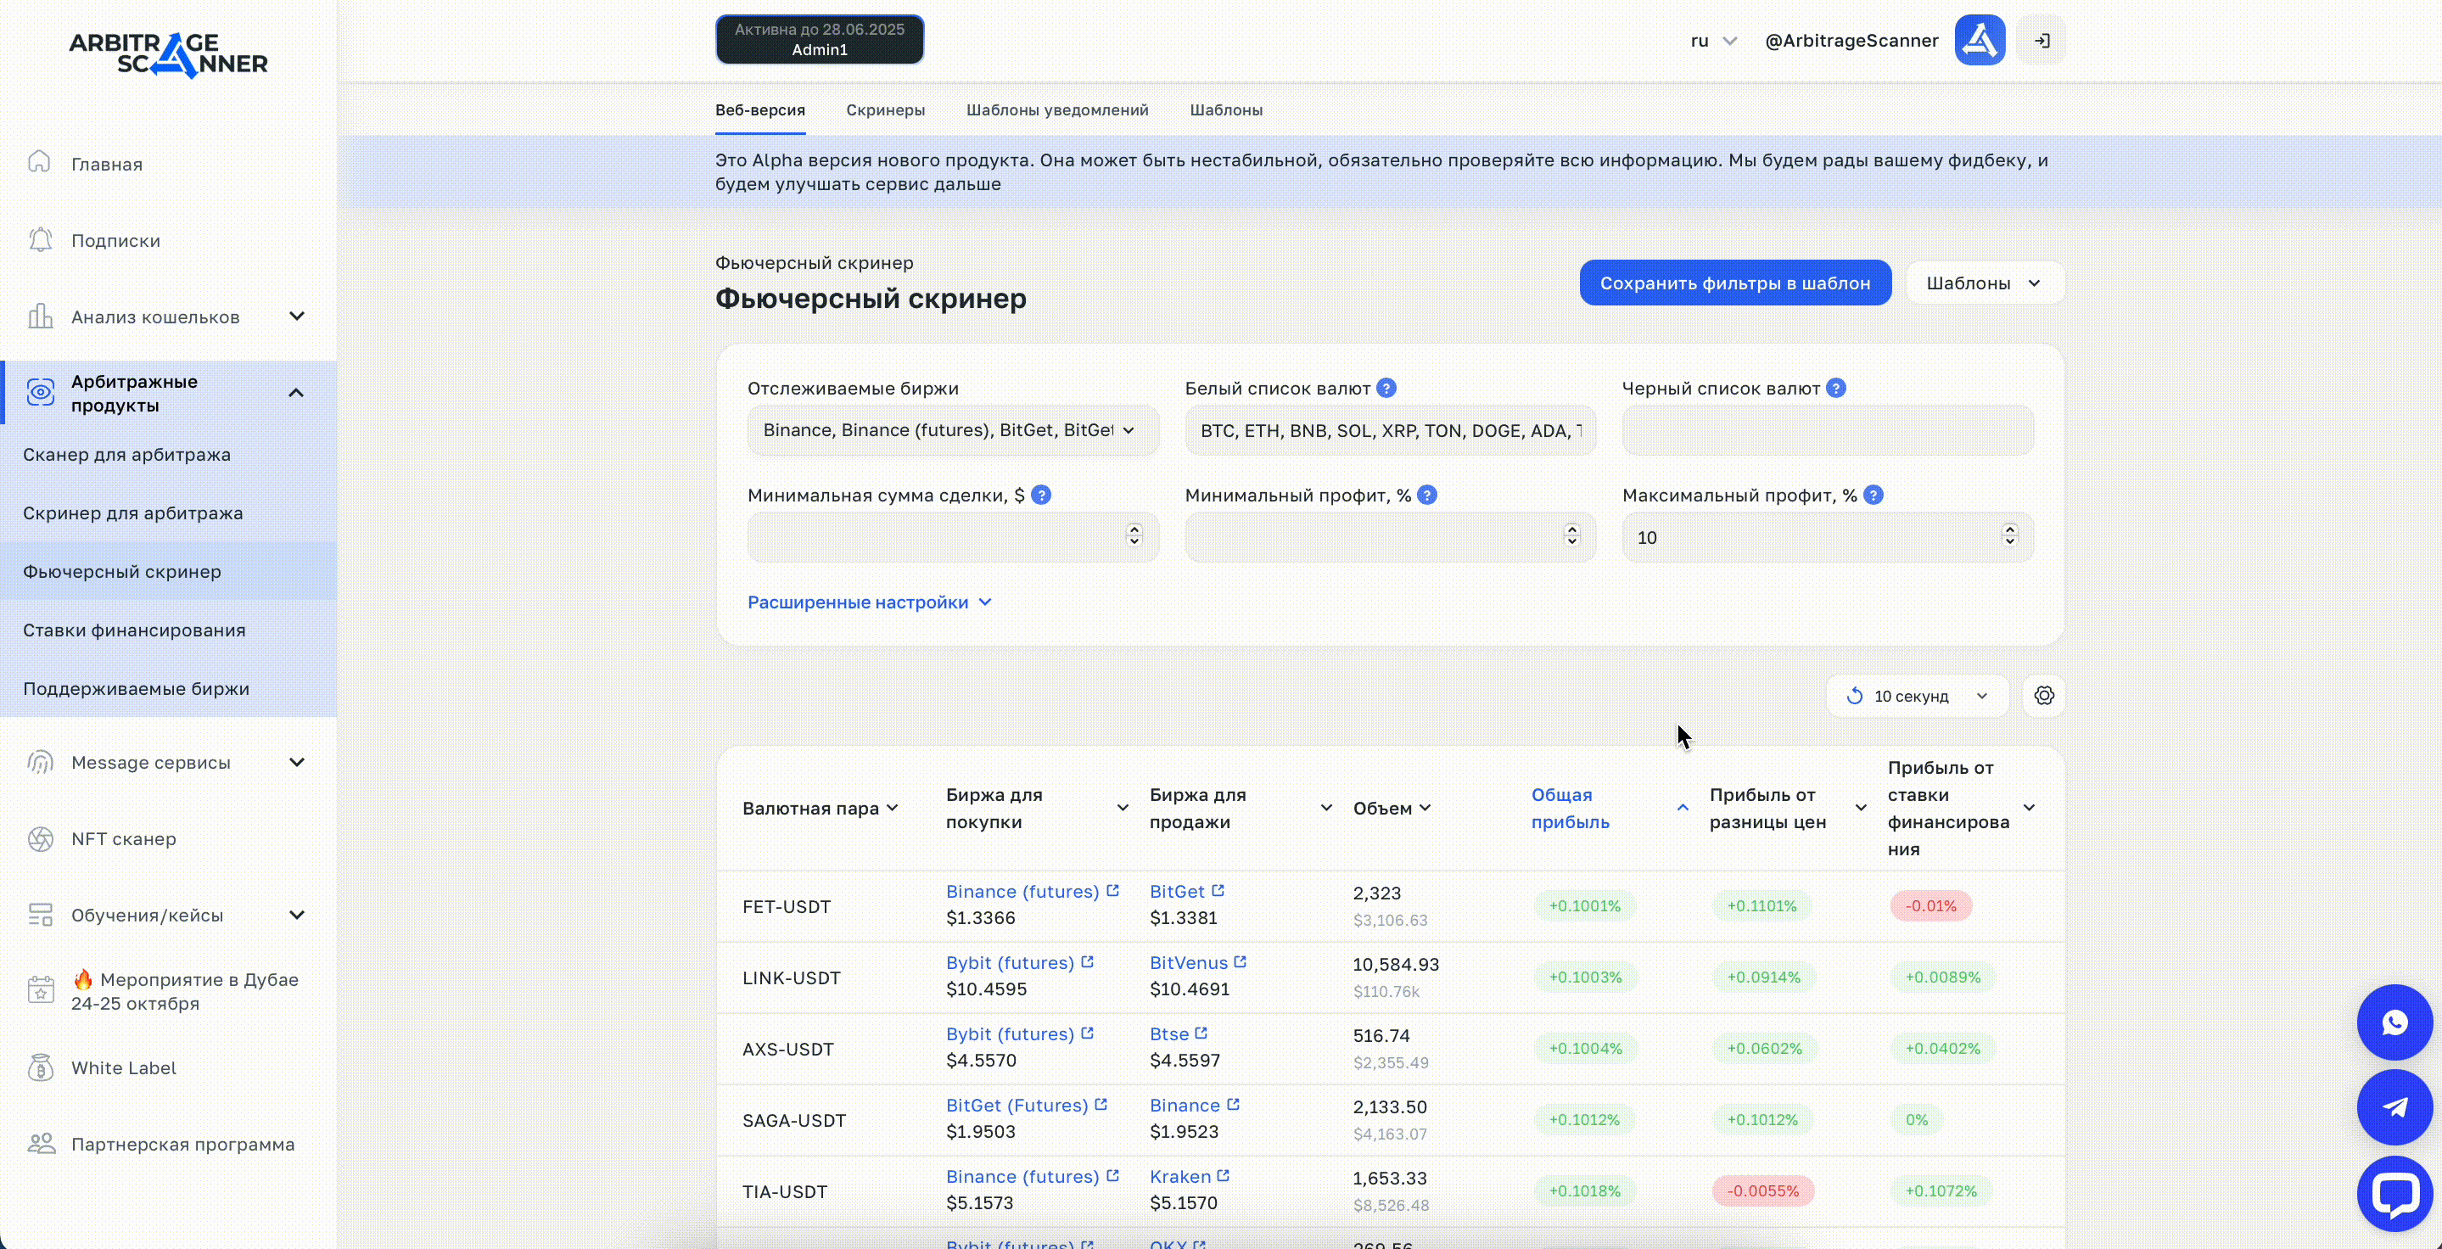
Task: Open Ставки финансирования in sidebar
Action: [134, 630]
